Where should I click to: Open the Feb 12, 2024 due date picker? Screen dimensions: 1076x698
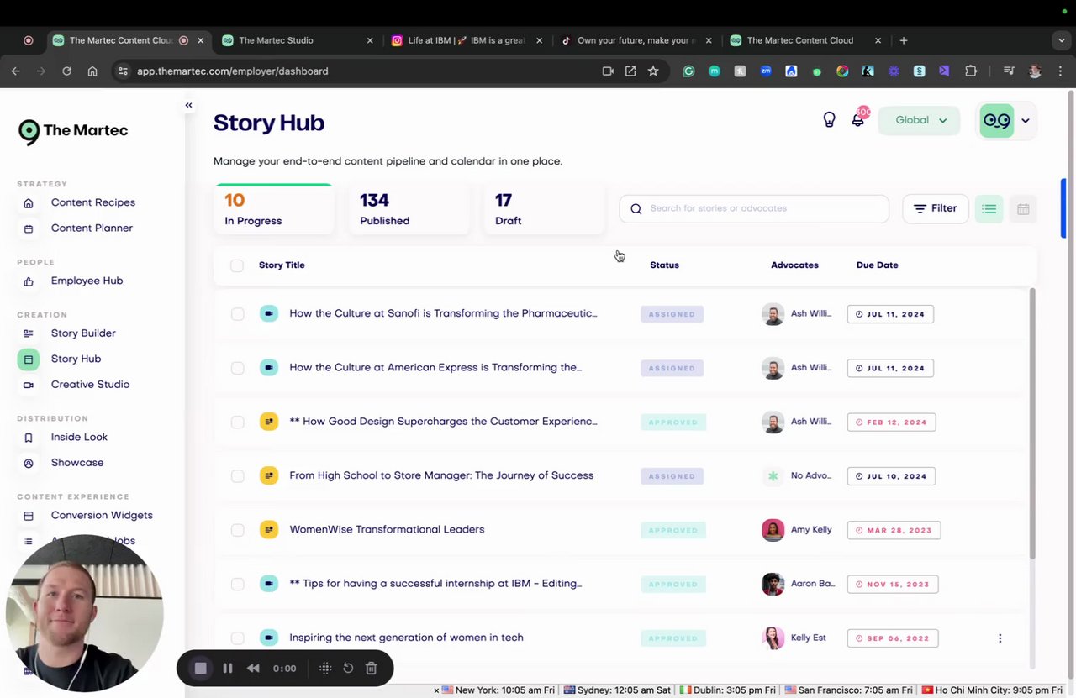[890, 422]
